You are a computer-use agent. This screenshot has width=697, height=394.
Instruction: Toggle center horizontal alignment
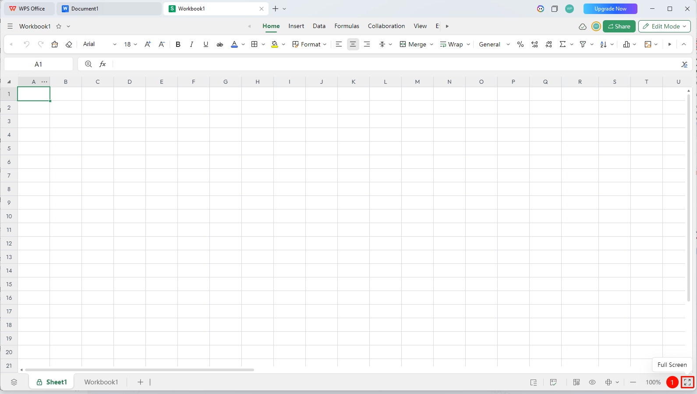pos(353,44)
